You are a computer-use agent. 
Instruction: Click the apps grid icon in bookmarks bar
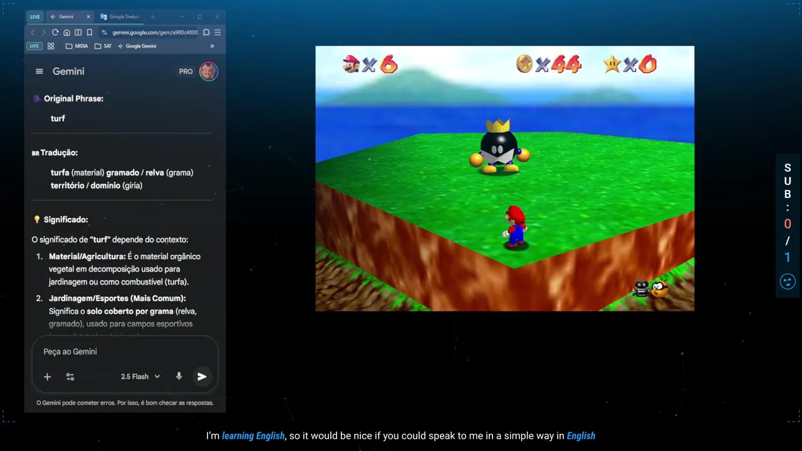click(51, 46)
